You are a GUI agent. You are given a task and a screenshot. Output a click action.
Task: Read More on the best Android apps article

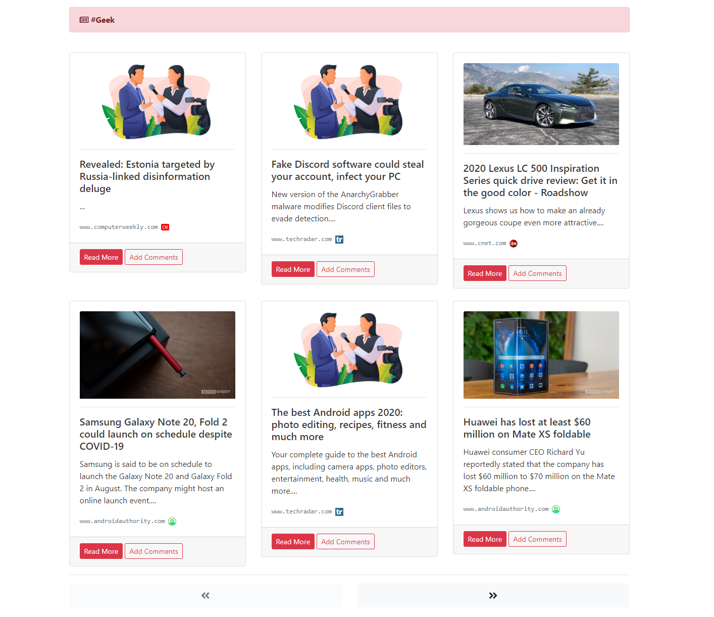[293, 542]
